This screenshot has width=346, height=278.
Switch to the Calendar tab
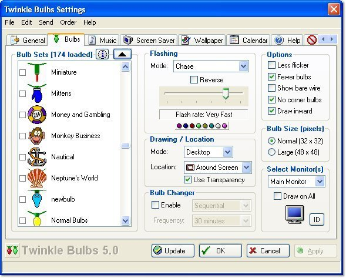click(x=248, y=40)
